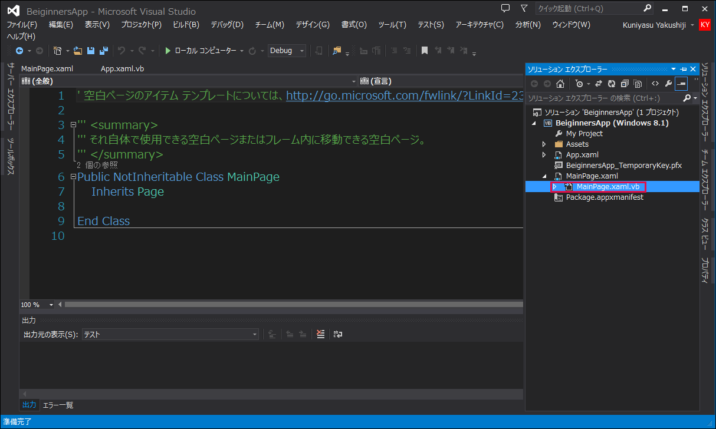Image resolution: width=716 pixels, height=429 pixels.
Task: Start debugging with green play icon
Action: (x=168, y=51)
